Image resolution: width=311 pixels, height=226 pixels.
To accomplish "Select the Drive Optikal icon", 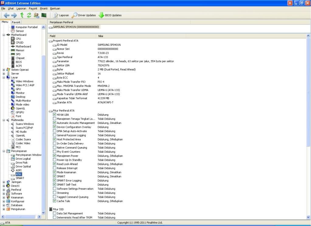I will (x=13, y=167).
